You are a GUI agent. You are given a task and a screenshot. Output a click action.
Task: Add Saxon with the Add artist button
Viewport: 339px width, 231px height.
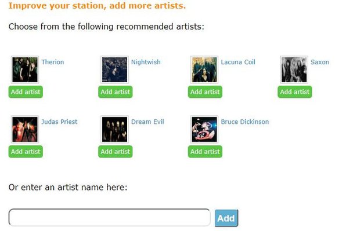[x=295, y=92]
